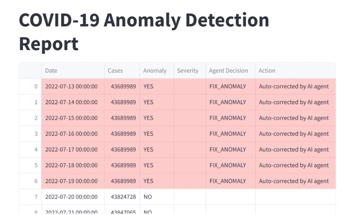
Task: Click the Action cell for 2022-07-14
Action: pos(295,102)
